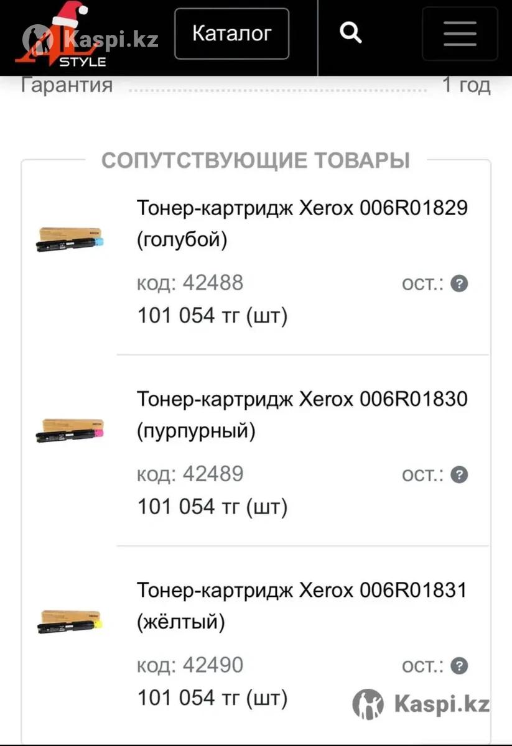The image size is (512, 746).
Task: Open Xerox 006R01829 (голубой) product link
Action: point(302,223)
